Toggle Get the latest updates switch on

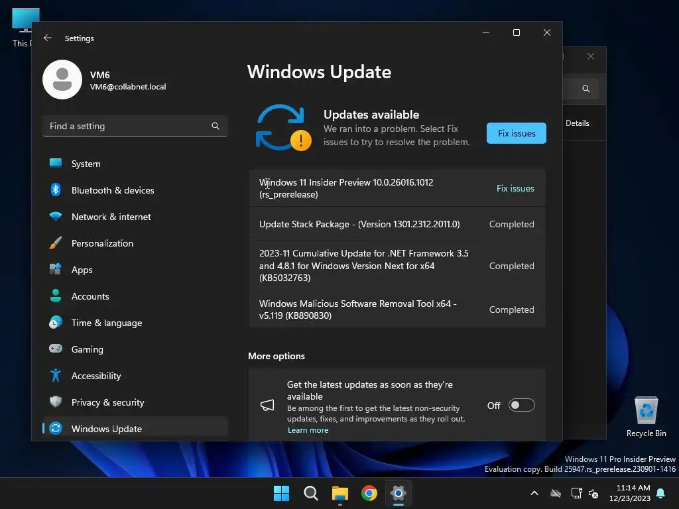521,405
